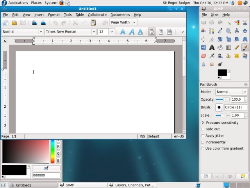Click the reset tool options button

(242, 176)
